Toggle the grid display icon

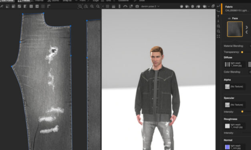107,6
